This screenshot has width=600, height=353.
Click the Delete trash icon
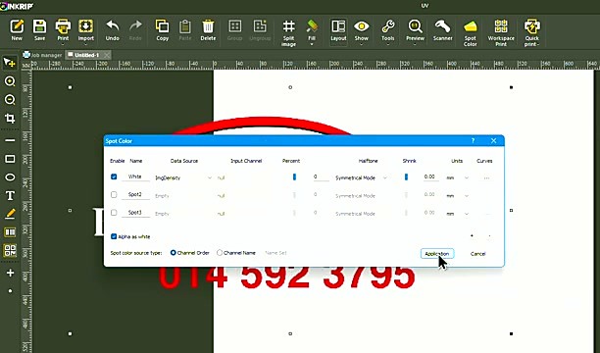tap(208, 29)
